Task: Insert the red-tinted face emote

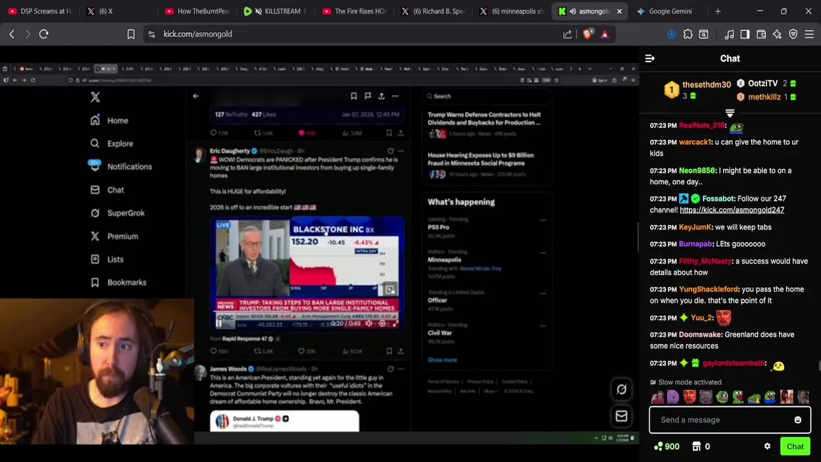Action: tap(690, 397)
